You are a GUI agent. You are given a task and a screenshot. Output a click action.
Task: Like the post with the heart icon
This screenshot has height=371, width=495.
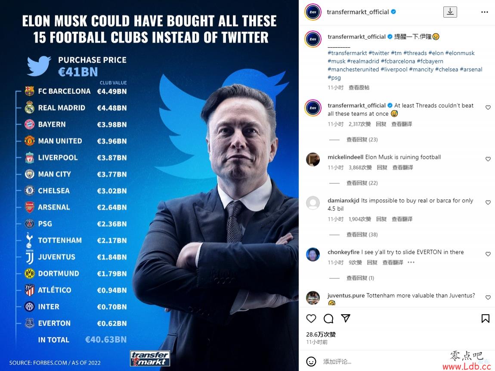click(311, 318)
